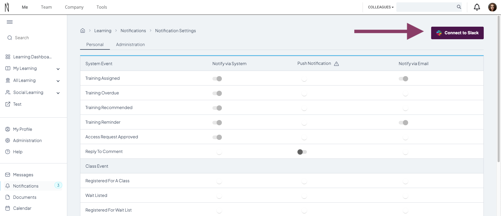Screen dimensions: 501x216
Task: Toggle Training Reminder Notify via Email
Action: (403, 123)
